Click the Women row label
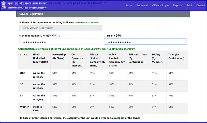 (25, 107)
